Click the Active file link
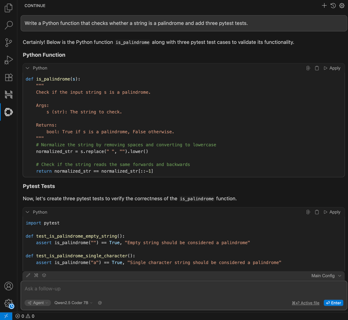Image resolution: width=348 pixels, height=320 pixels. pyautogui.click(x=306, y=303)
